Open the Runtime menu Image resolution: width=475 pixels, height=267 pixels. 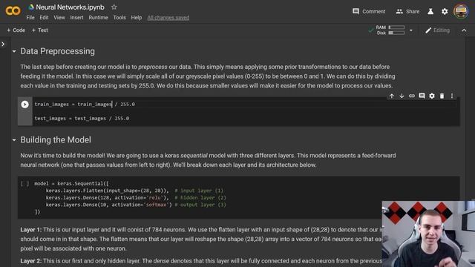pyautogui.click(x=98, y=18)
